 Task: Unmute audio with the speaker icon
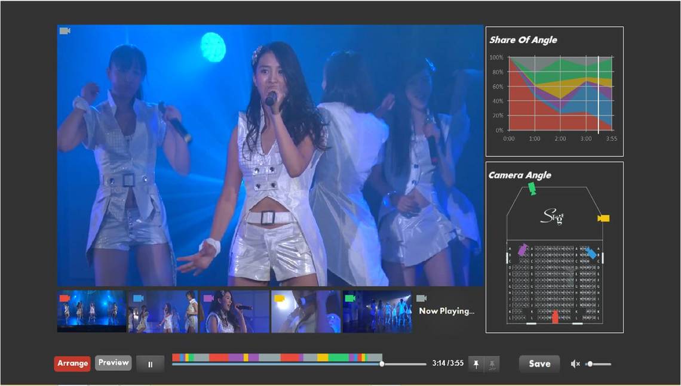tap(575, 364)
